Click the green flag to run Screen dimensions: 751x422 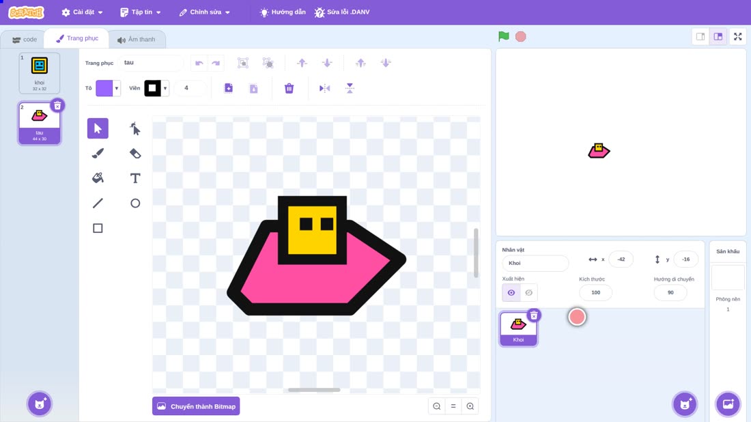[x=503, y=36]
